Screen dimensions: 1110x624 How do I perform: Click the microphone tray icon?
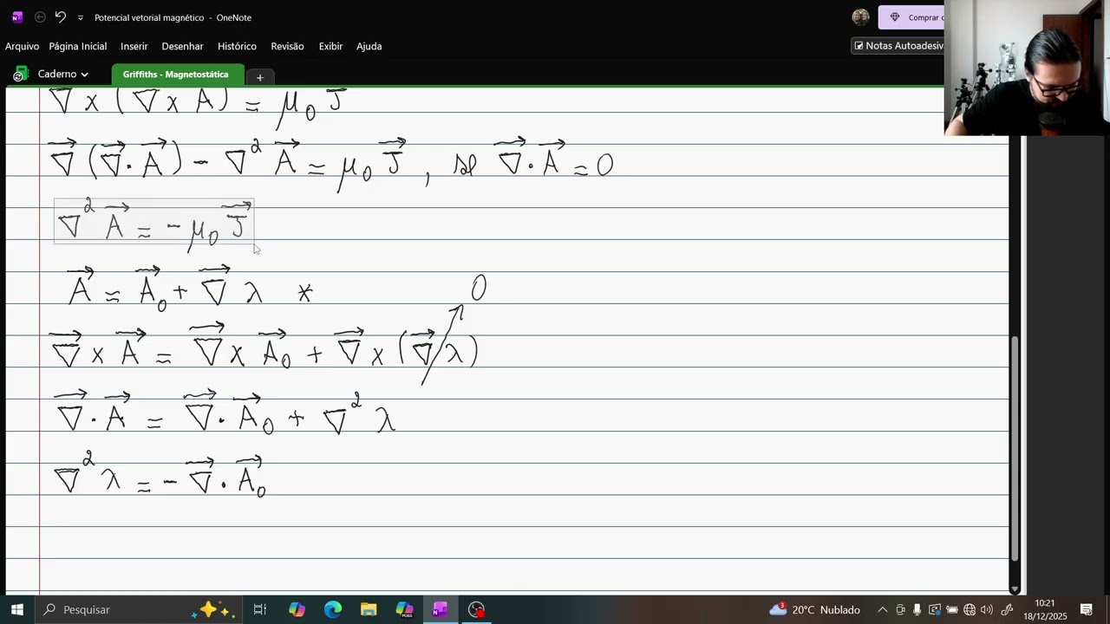click(917, 609)
